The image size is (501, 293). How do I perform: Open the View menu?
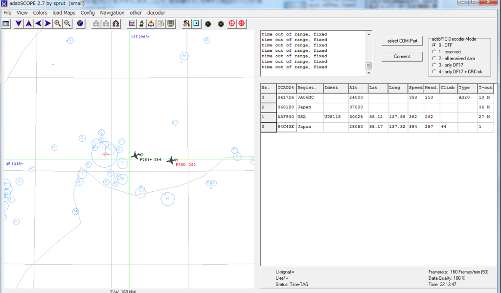pos(22,13)
